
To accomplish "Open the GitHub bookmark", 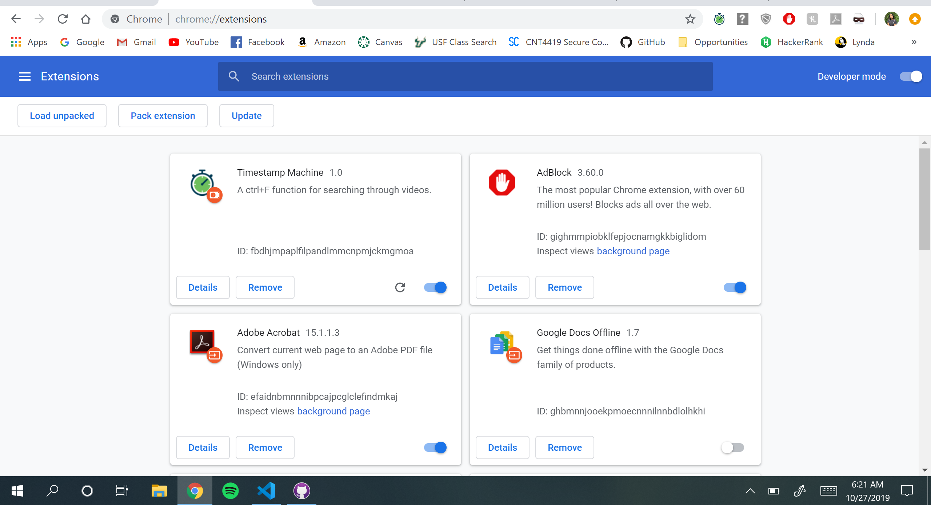I will point(643,42).
